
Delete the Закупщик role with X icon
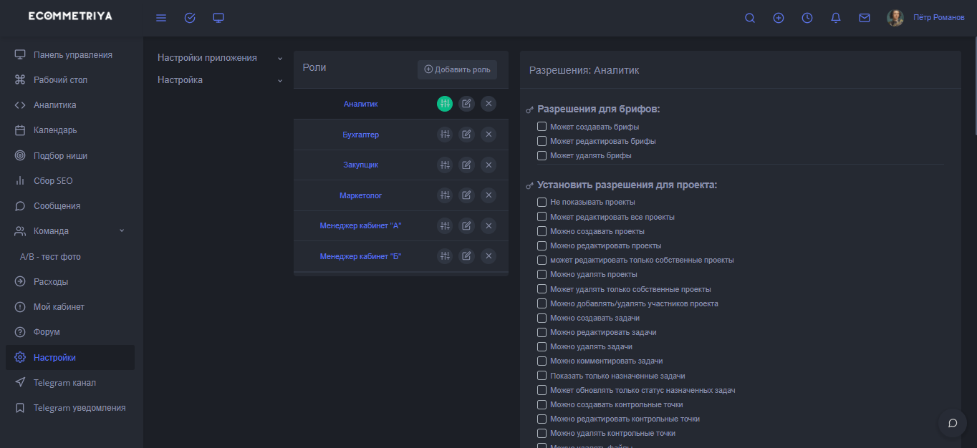[x=488, y=165]
